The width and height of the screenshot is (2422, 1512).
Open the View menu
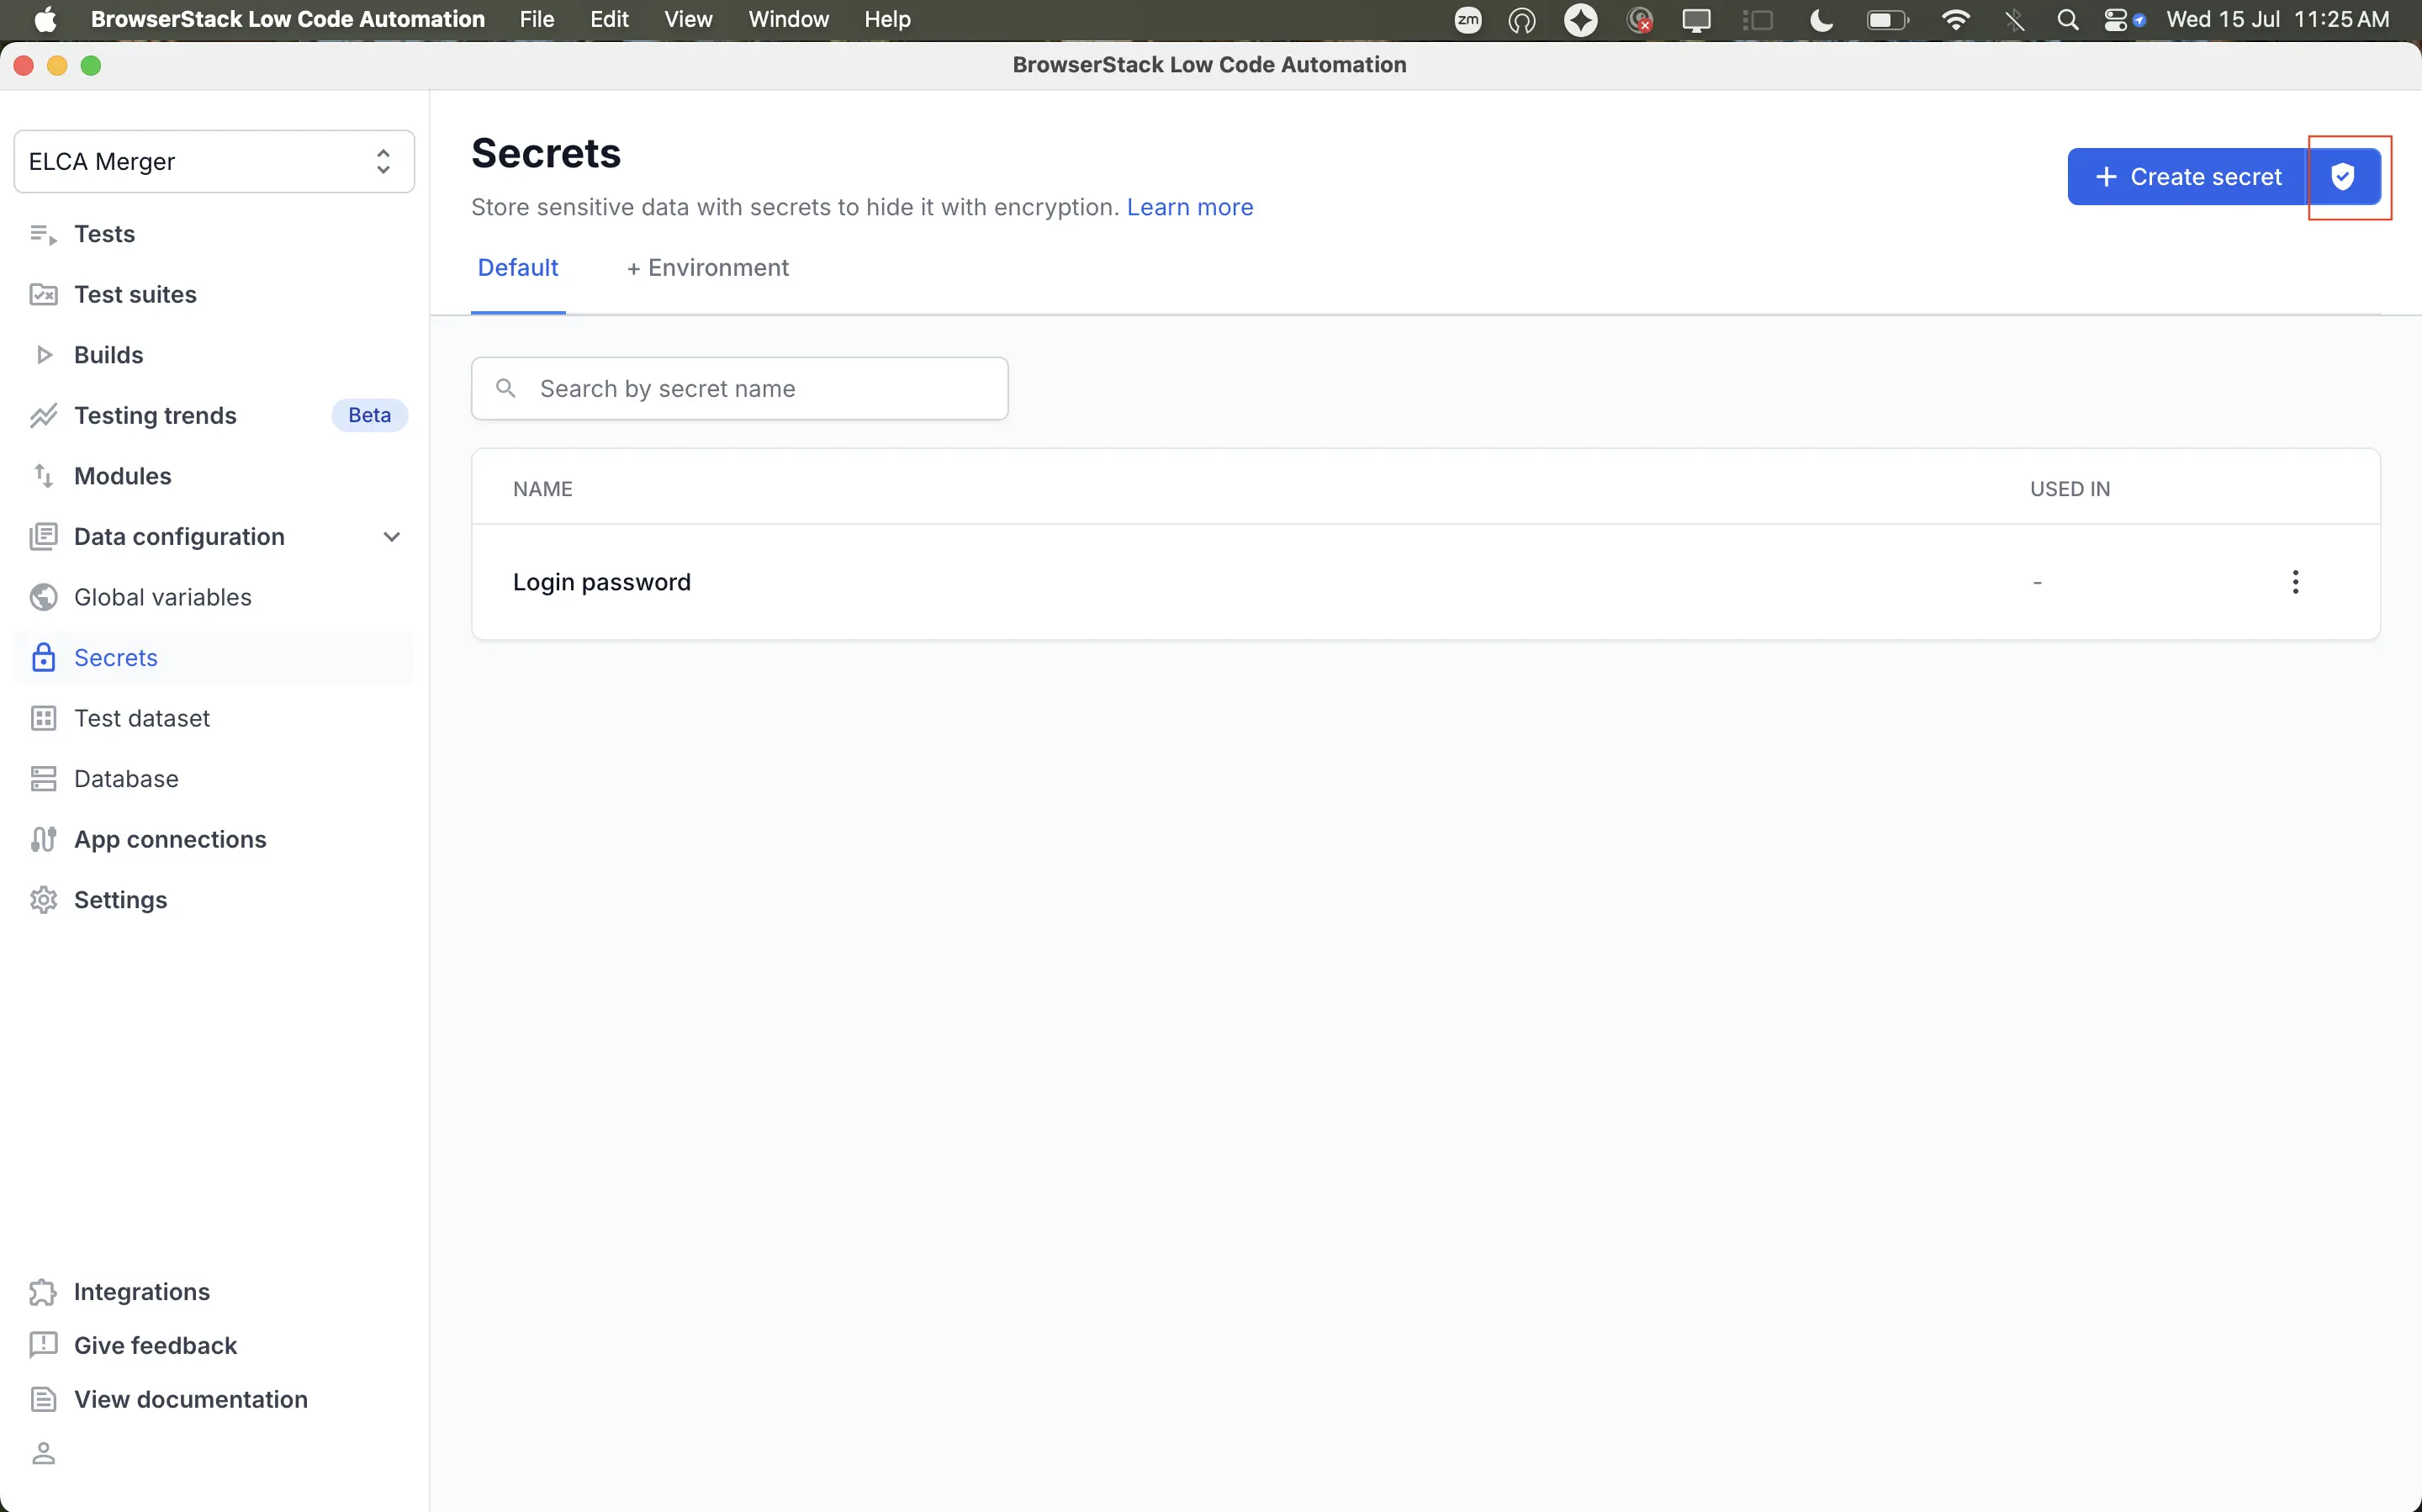[688, 20]
